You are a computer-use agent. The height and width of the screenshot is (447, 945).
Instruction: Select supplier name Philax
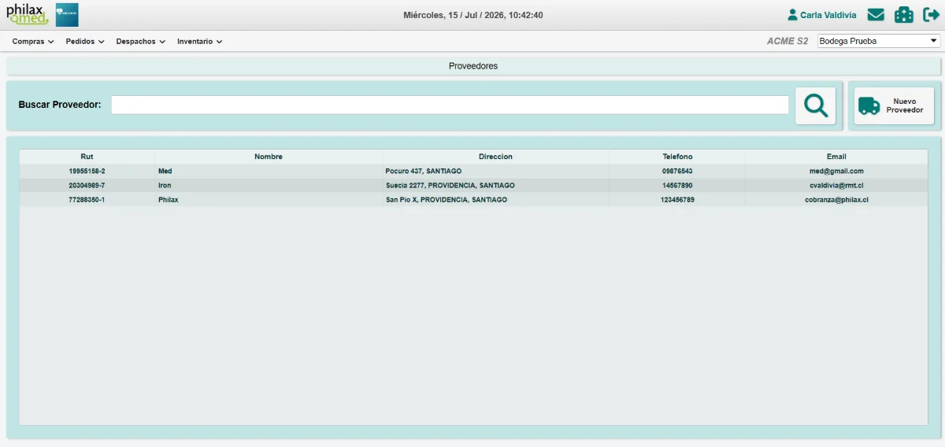click(x=169, y=200)
